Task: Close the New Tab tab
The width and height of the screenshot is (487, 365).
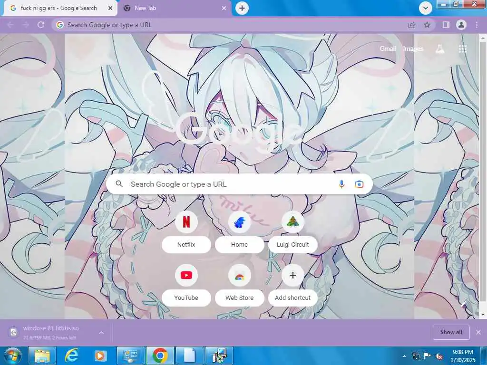Action: pyautogui.click(x=224, y=8)
